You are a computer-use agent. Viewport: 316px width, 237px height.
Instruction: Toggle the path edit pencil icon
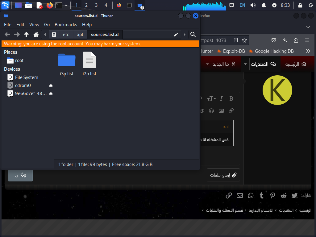pyautogui.click(x=176, y=35)
